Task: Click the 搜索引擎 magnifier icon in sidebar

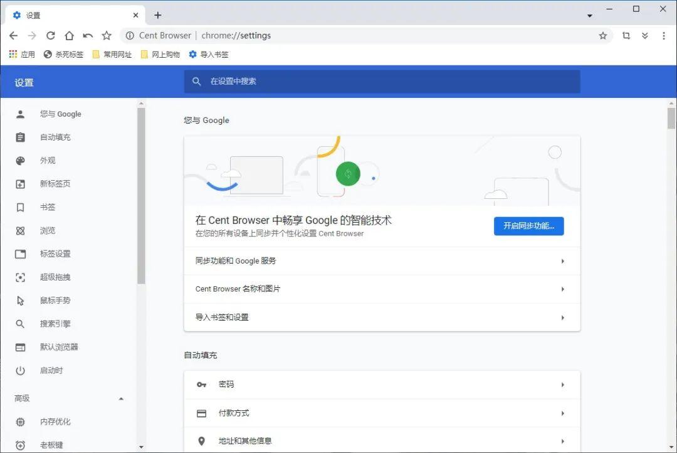Action: tap(20, 324)
